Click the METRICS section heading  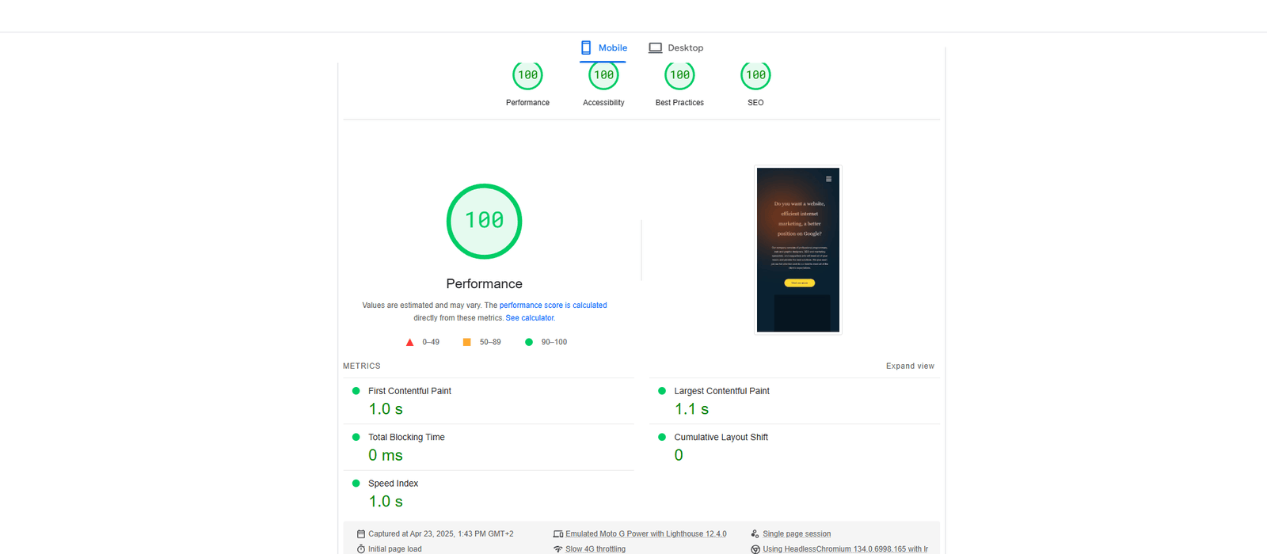click(362, 366)
